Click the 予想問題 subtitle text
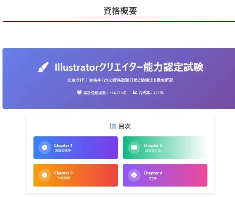Screen dimensions: 235x197 click(64, 178)
